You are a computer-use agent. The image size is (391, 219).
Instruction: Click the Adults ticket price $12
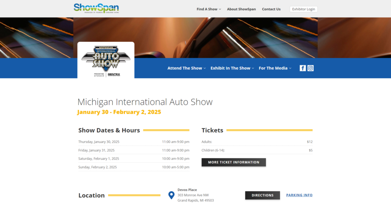[x=309, y=142]
